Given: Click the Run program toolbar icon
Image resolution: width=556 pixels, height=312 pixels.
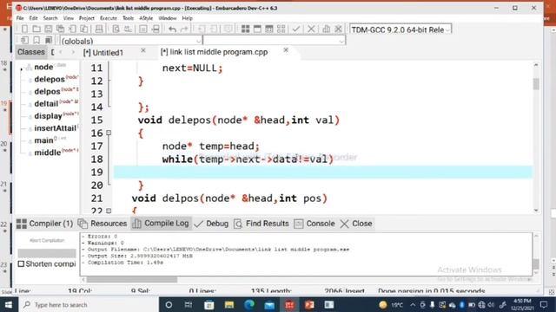Looking at the screenshot, I should (x=257, y=29).
